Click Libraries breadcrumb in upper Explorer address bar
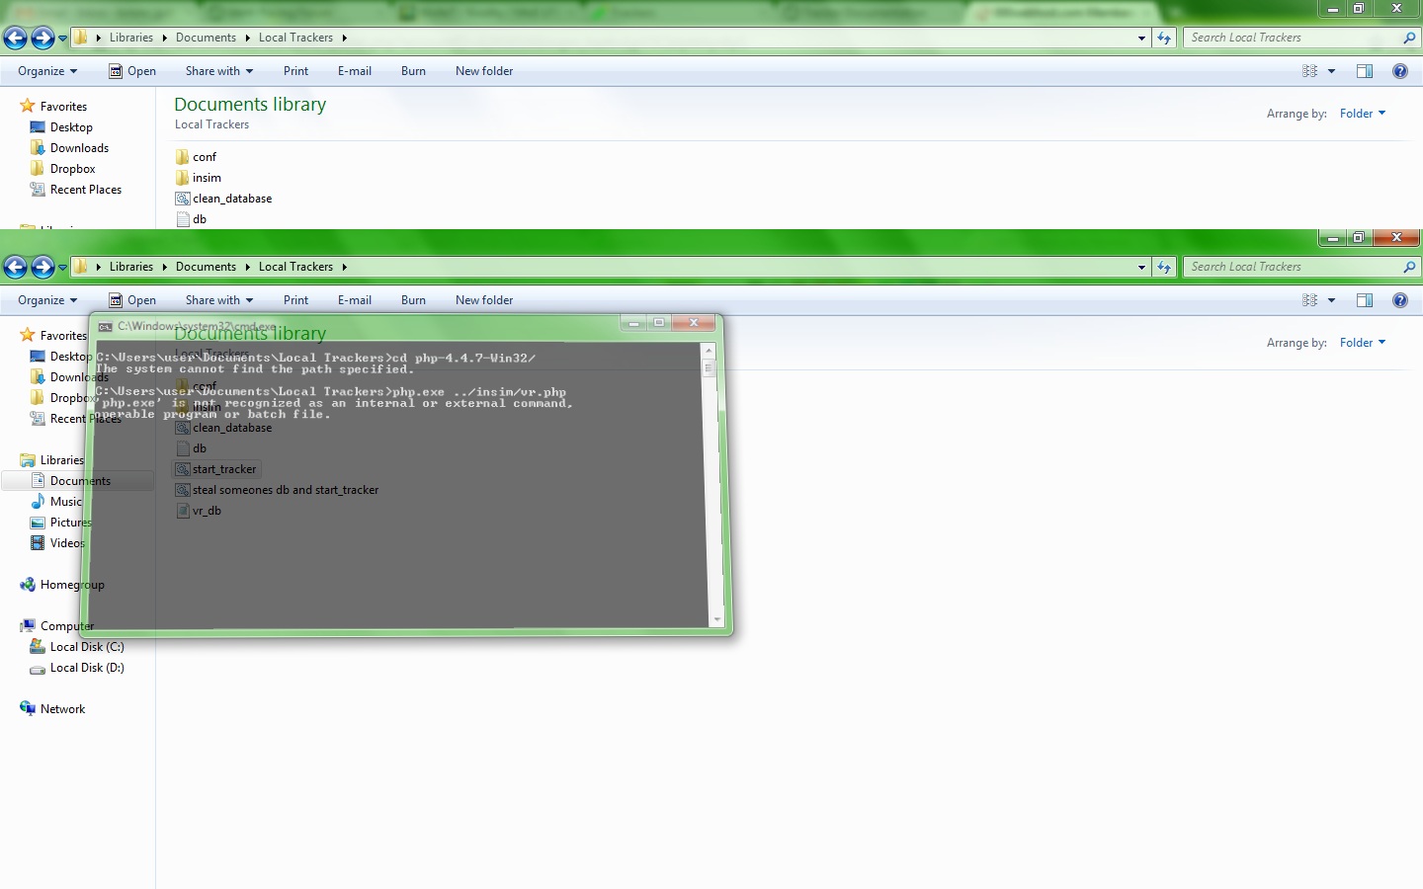 pyautogui.click(x=131, y=38)
